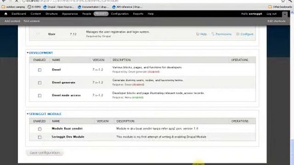Screen dimensions: 294x165
Task: Open the Structure menu
Action: tap(51, 14)
